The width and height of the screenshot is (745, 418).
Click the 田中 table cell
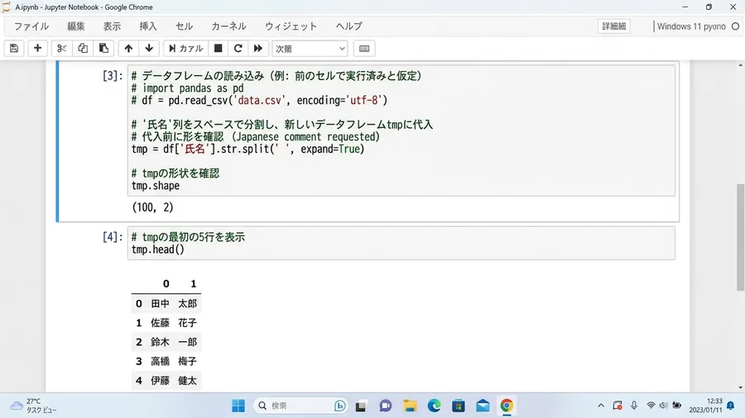click(160, 303)
